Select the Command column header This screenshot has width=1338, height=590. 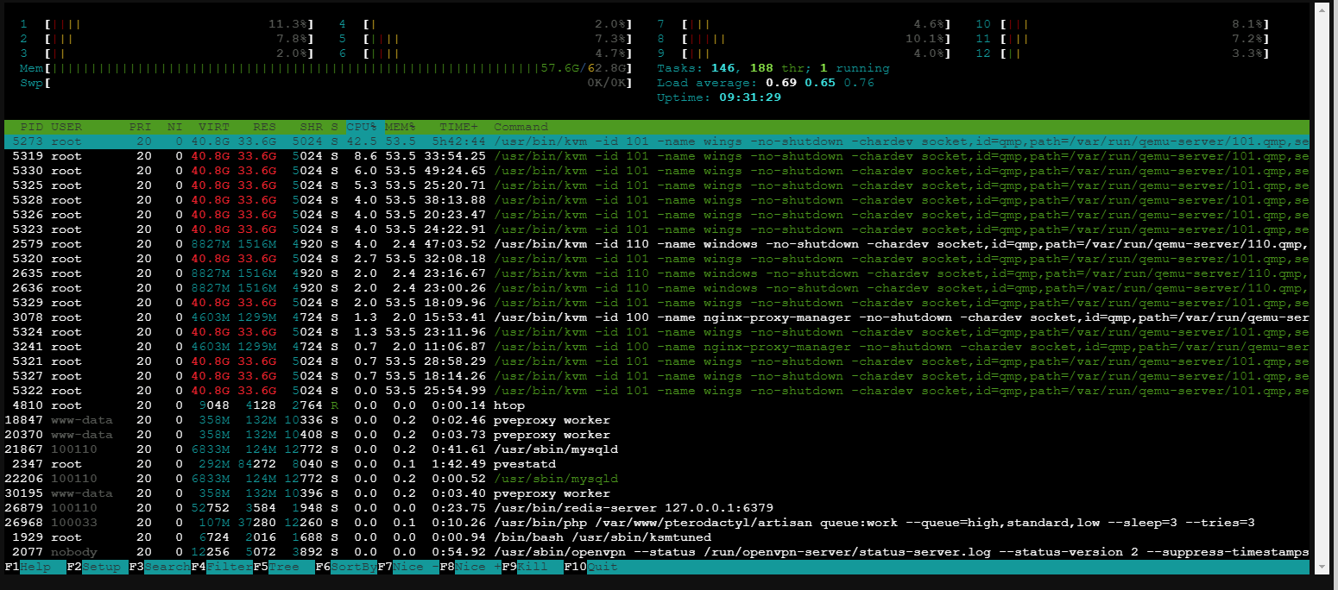pyautogui.click(x=521, y=127)
